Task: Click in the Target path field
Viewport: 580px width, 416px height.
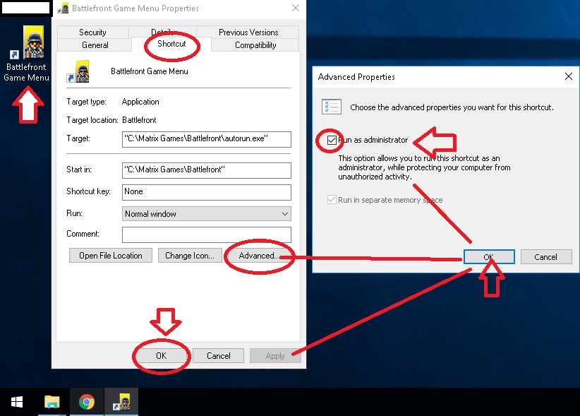Action: click(207, 139)
